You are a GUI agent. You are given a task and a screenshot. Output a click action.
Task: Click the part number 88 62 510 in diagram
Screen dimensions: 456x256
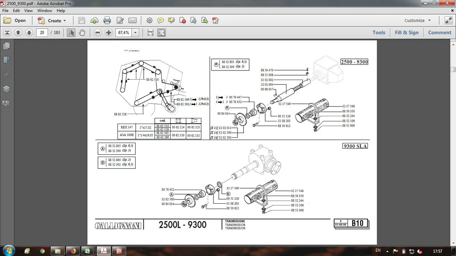152,80
